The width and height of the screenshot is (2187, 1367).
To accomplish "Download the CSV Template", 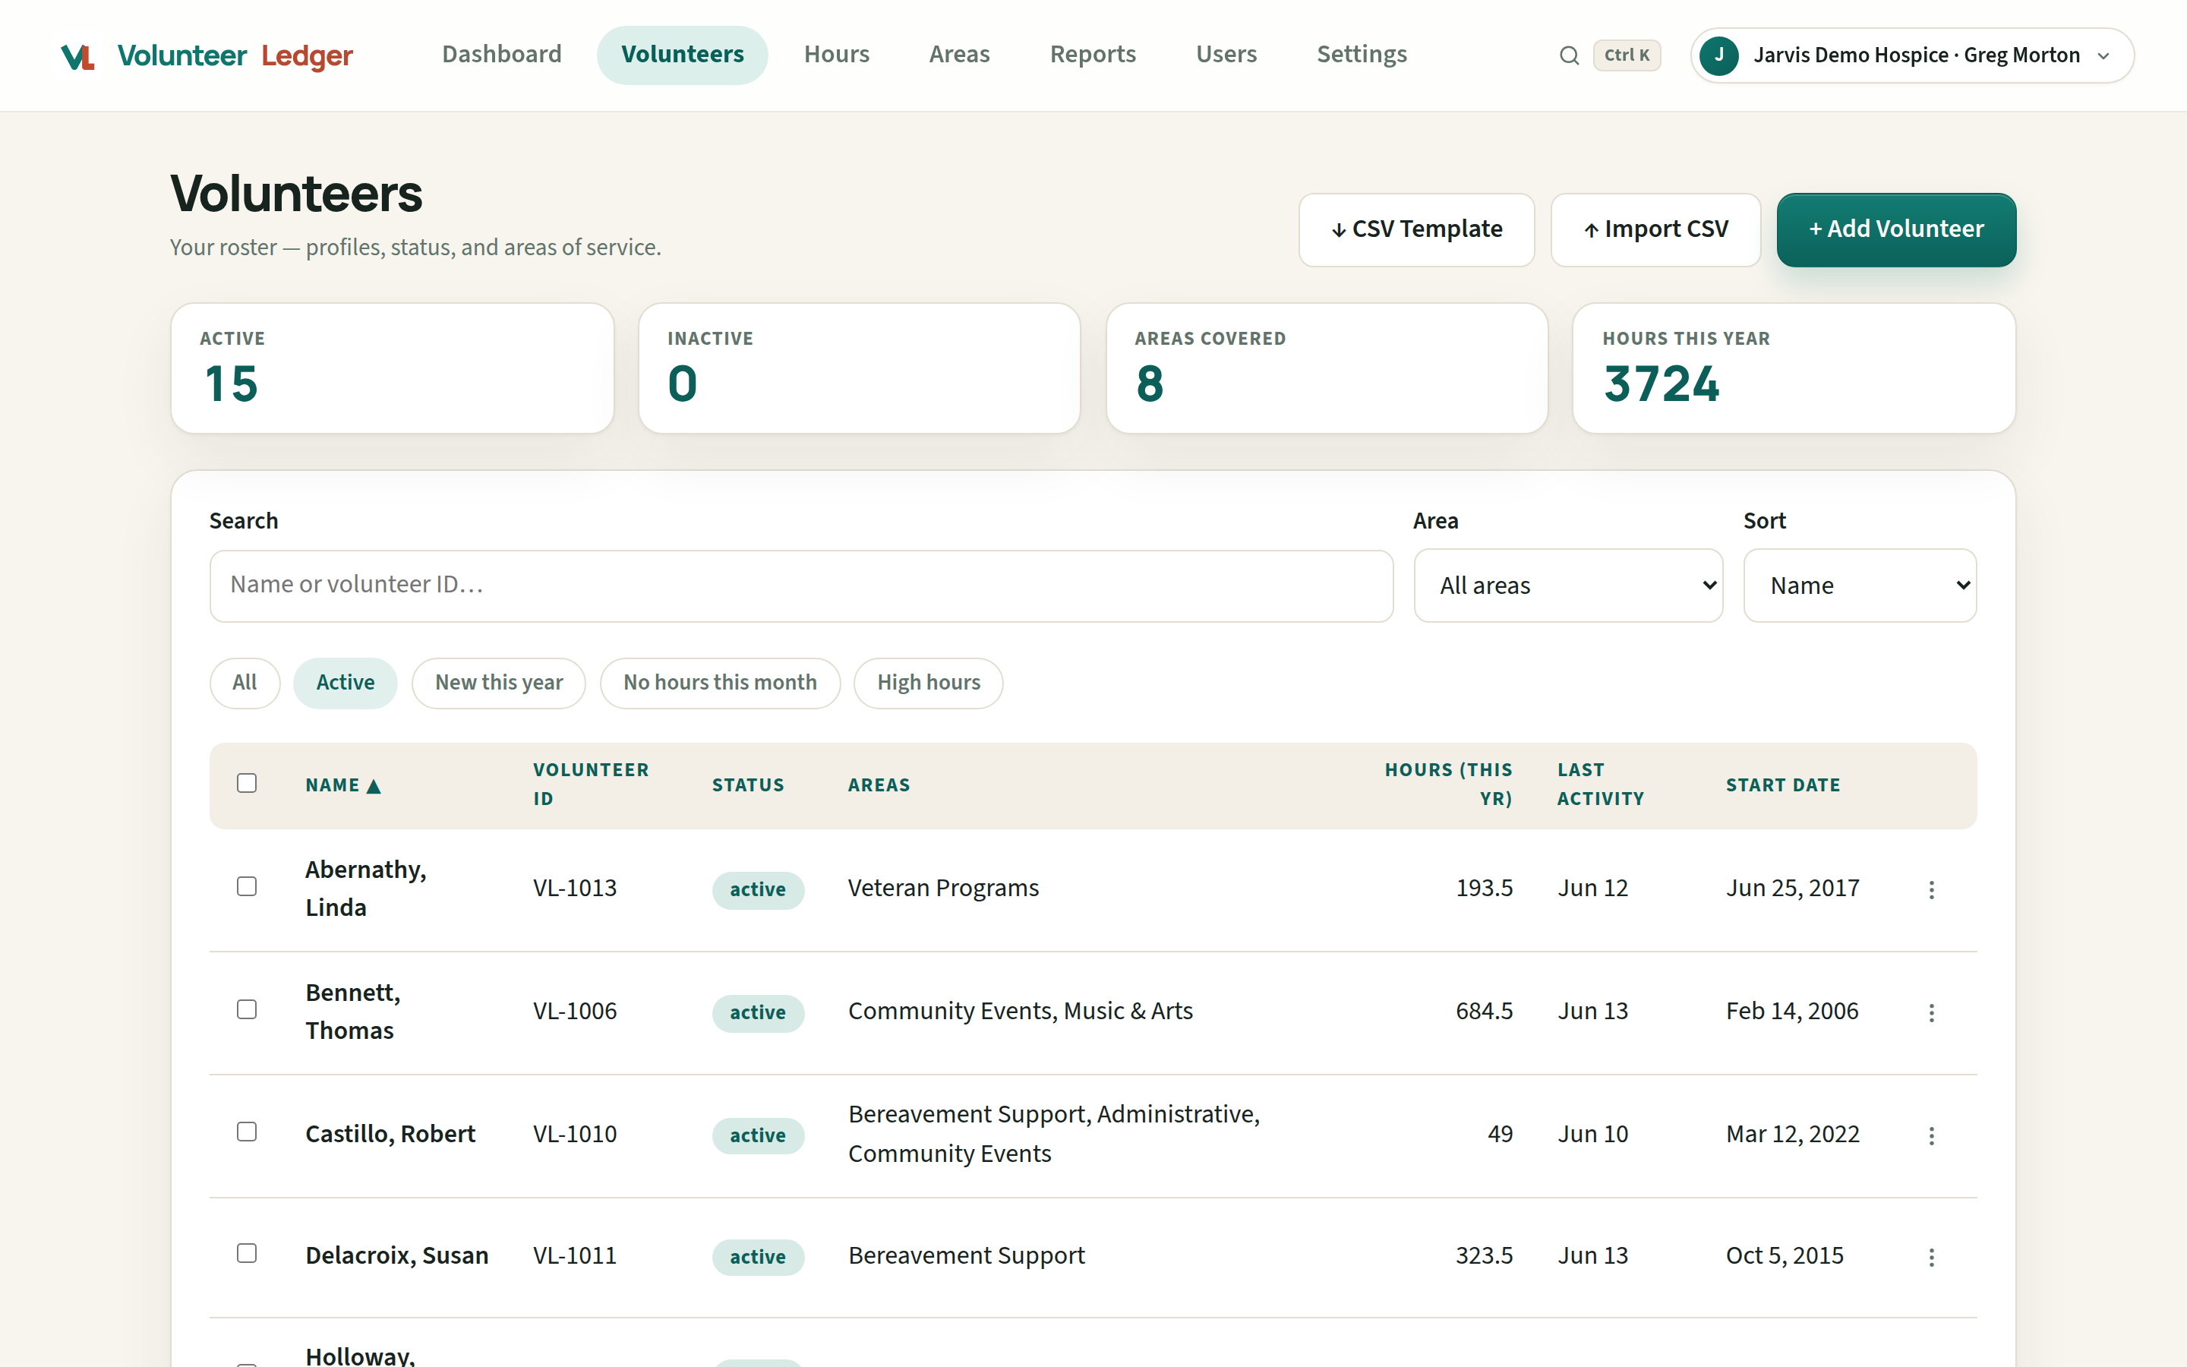I will point(1416,229).
